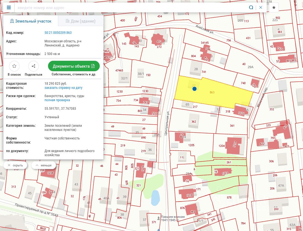Collapse details with меньше button
Screen dimensions: 303x231
tap(43, 165)
